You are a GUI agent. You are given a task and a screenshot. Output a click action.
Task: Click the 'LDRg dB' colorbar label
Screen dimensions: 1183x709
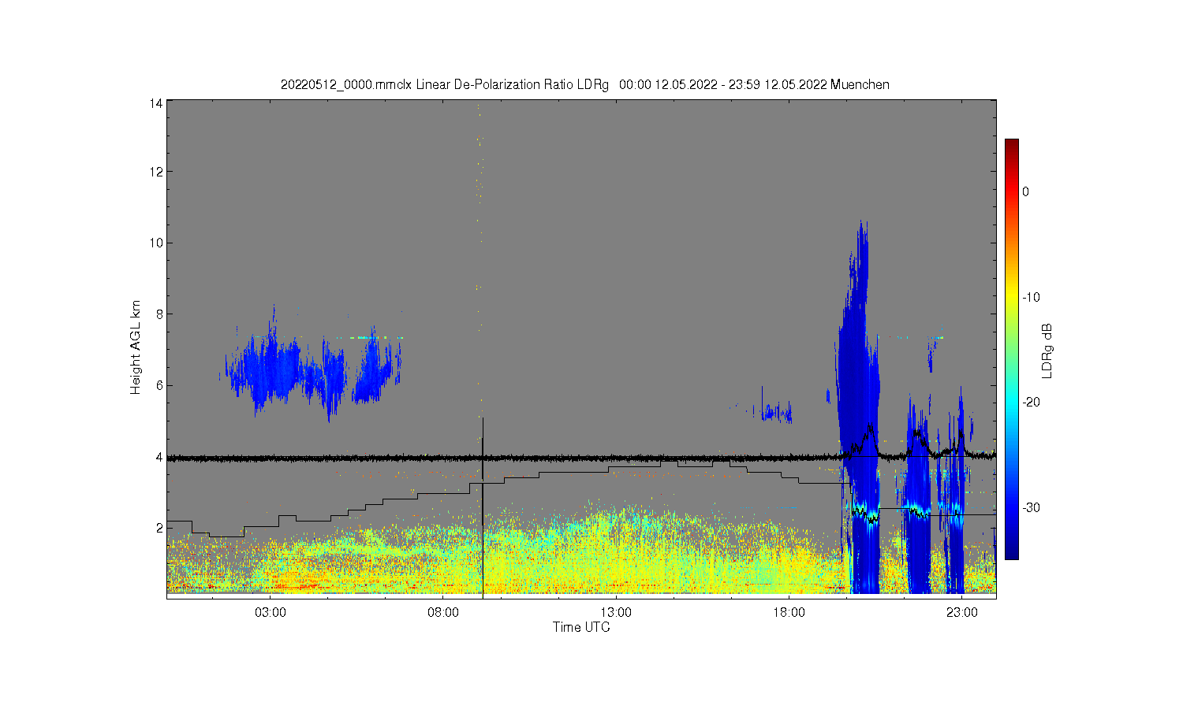click(1047, 351)
